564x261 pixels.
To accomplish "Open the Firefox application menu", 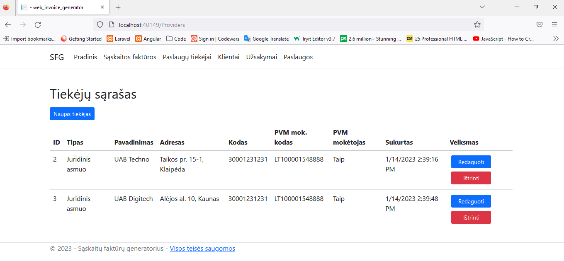I will [555, 24].
